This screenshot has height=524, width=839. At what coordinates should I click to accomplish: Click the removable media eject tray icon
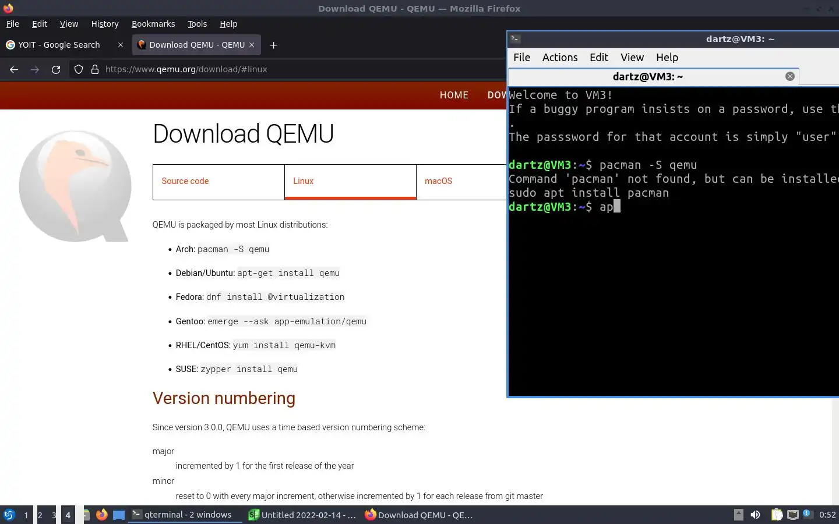tap(738, 514)
